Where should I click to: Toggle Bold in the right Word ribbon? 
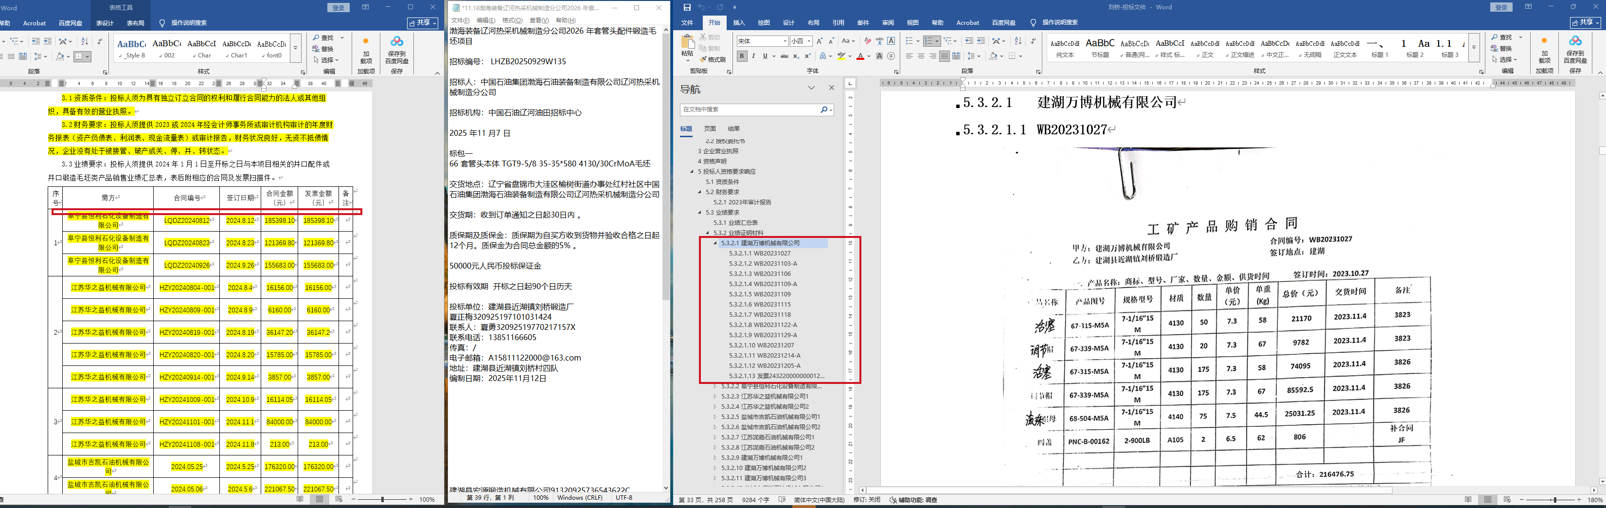741,56
